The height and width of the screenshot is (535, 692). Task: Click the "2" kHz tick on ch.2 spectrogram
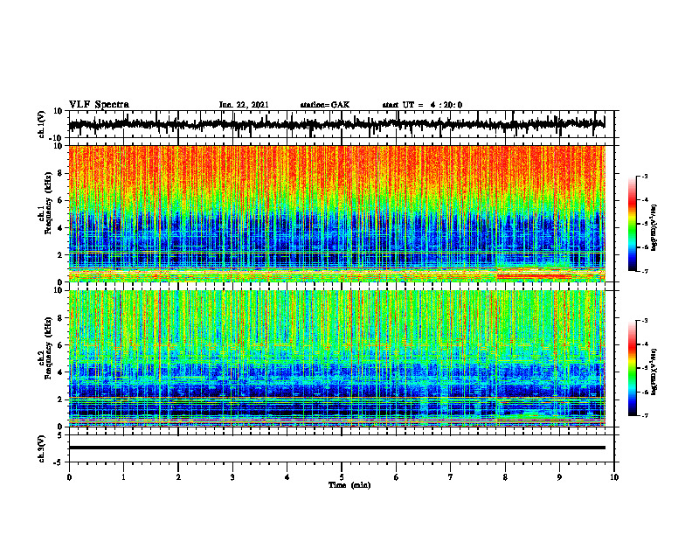tap(61, 400)
